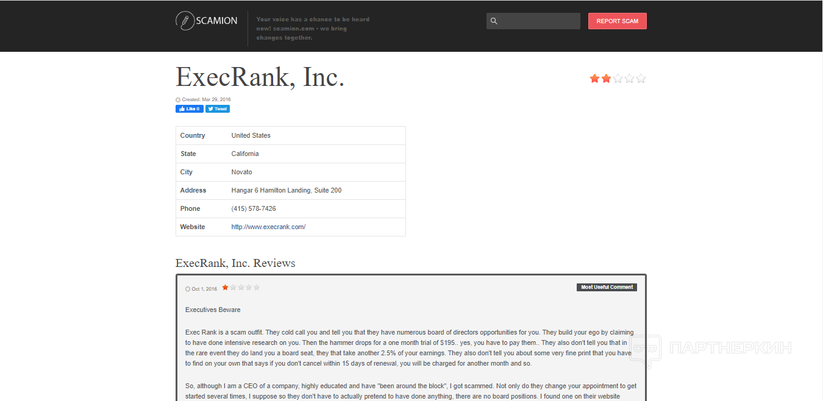This screenshot has height=401, width=823.
Task: Click the ExecRank, Inc. Reviews heading
Action: pyautogui.click(x=235, y=263)
